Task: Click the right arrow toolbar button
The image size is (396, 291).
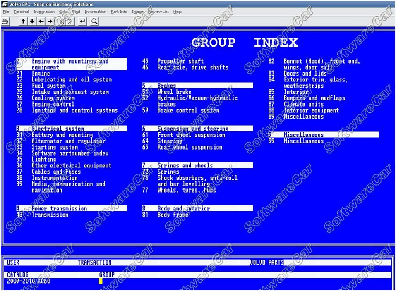Action: 50,21
